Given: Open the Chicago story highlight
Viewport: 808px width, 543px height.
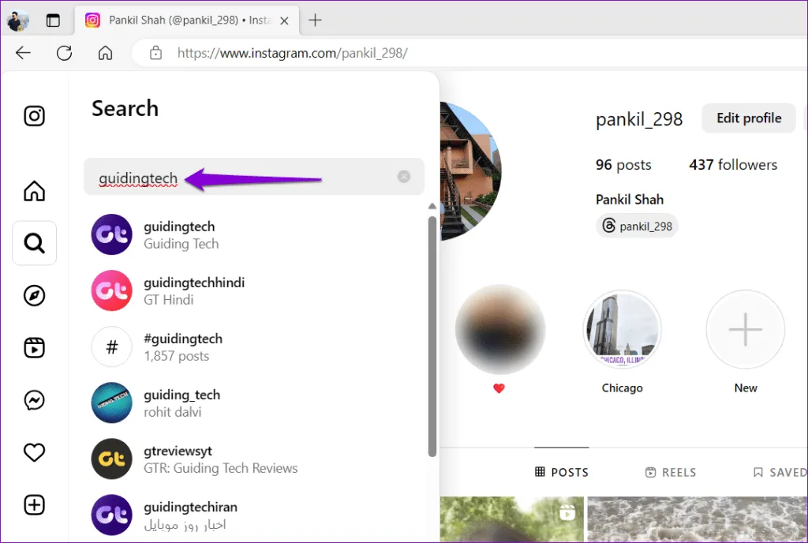Looking at the screenshot, I should tap(622, 330).
